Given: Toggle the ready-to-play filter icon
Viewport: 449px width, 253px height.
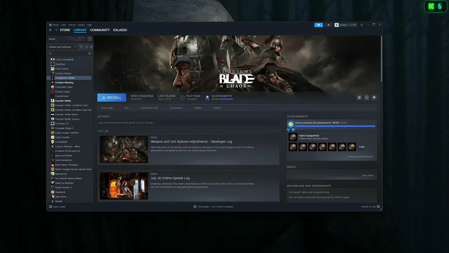Looking at the screenshot, I should coord(91,47).
